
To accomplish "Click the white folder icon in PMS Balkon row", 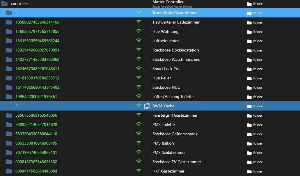I will point(249,143).
